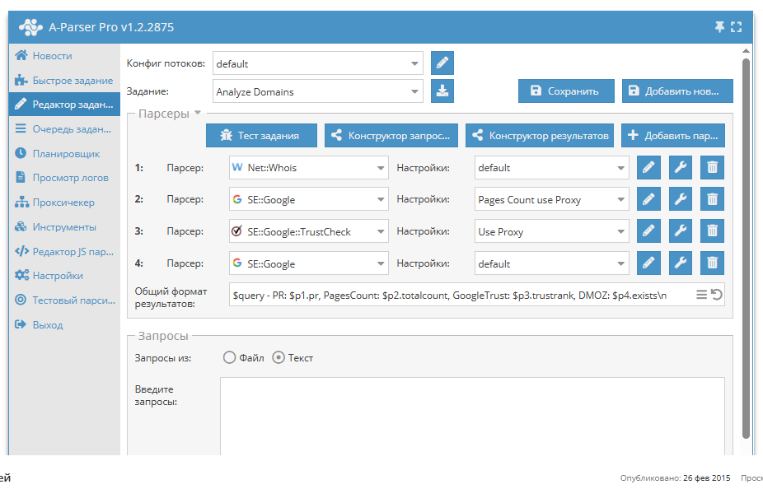Open the row 4 SE::Google parser dropdown

[308, 263]
